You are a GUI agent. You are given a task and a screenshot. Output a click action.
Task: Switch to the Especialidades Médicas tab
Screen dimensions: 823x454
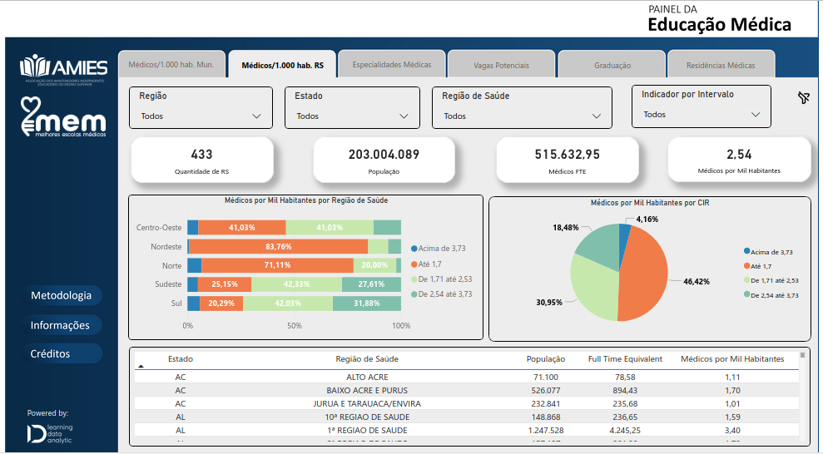(x=391, y=64)
